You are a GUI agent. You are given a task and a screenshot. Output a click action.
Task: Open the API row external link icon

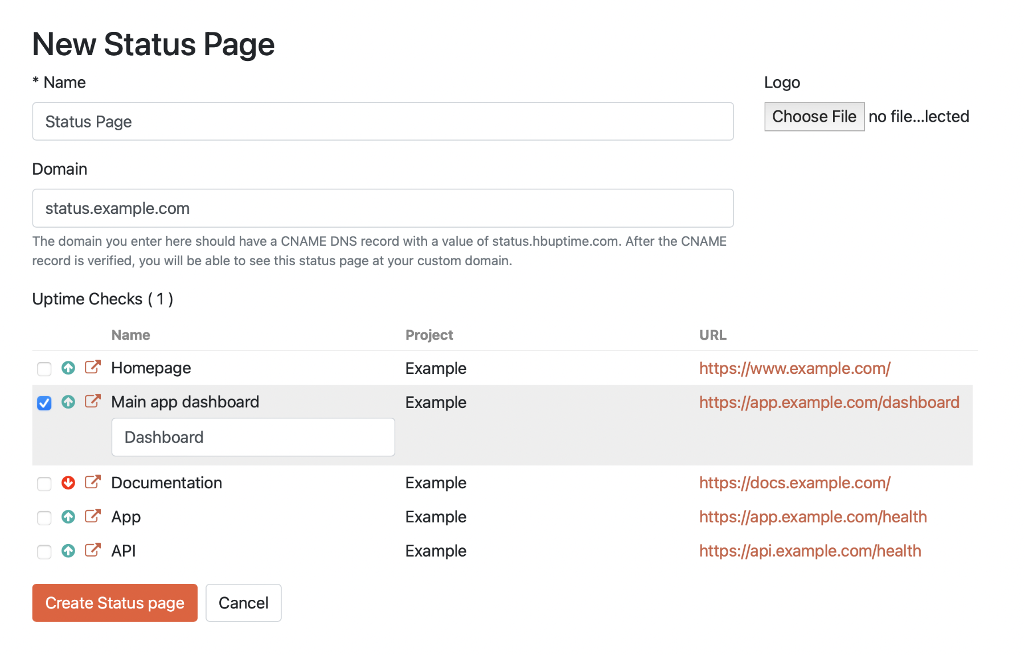tap(92, 550)
